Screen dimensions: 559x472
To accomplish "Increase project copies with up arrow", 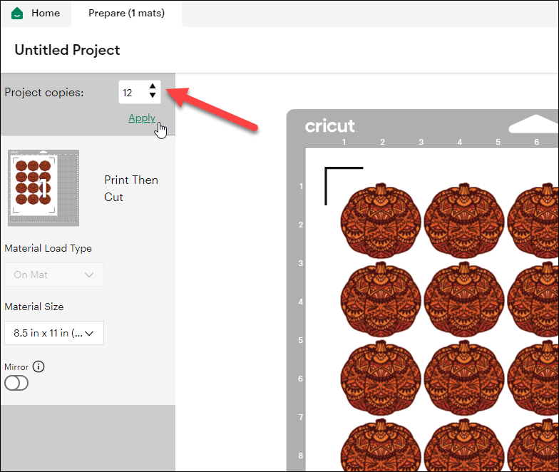I will click(153, 87).
